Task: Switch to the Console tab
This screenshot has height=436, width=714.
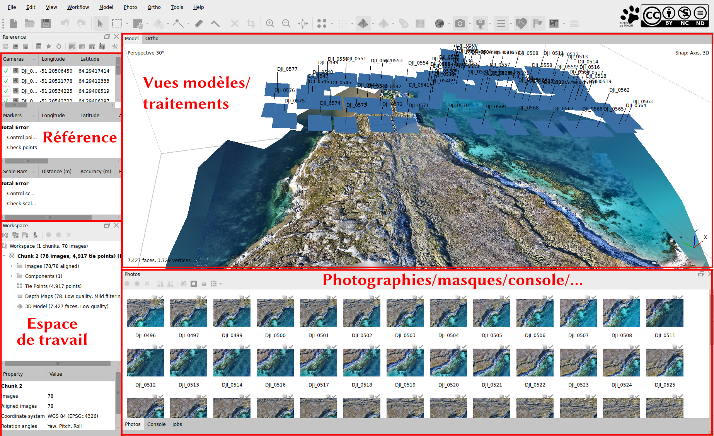Action: 156,424
